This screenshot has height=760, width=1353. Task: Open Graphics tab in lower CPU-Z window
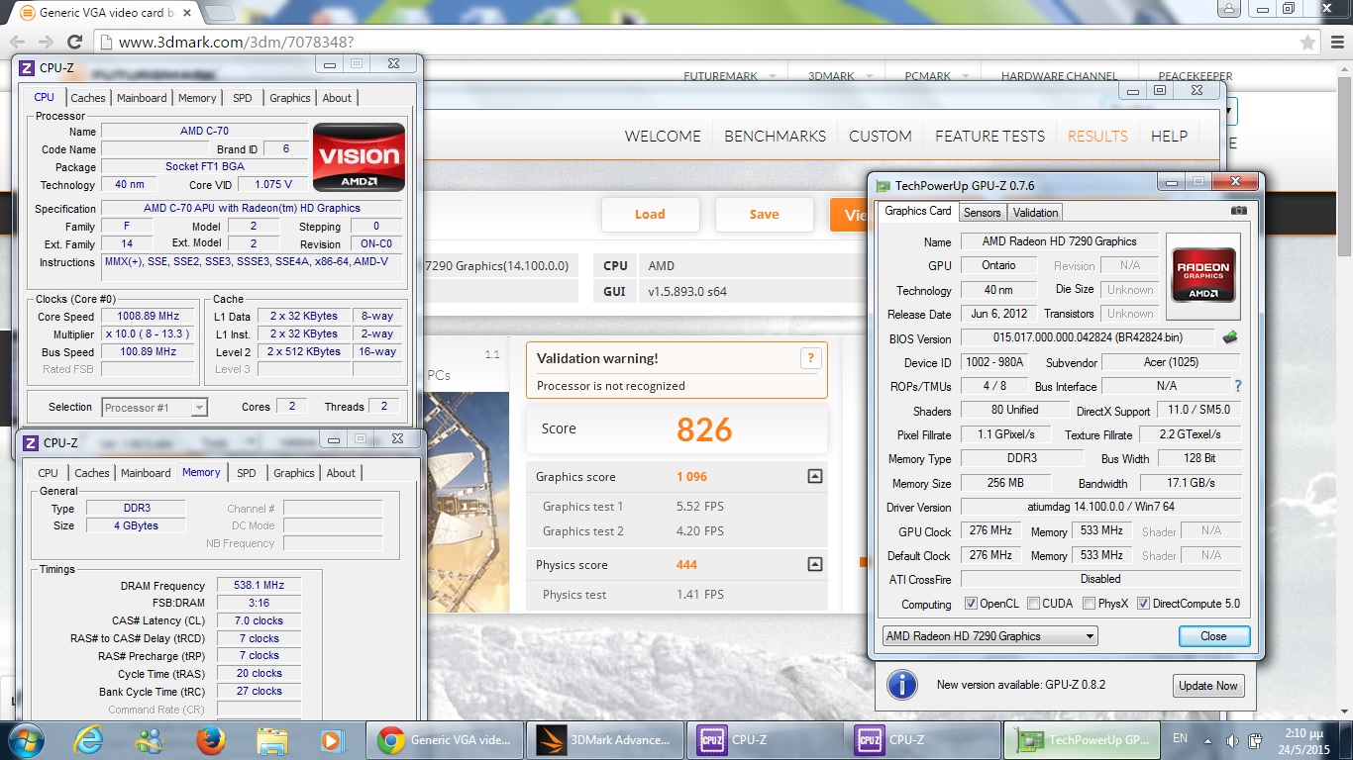click(x=294, y=473)
